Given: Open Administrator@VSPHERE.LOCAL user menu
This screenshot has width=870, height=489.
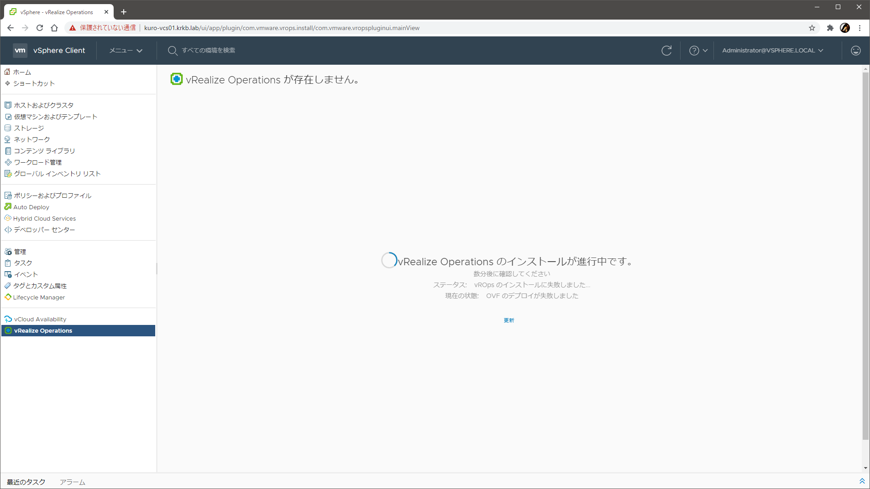Looking at the screenshot, I should 772,51.
